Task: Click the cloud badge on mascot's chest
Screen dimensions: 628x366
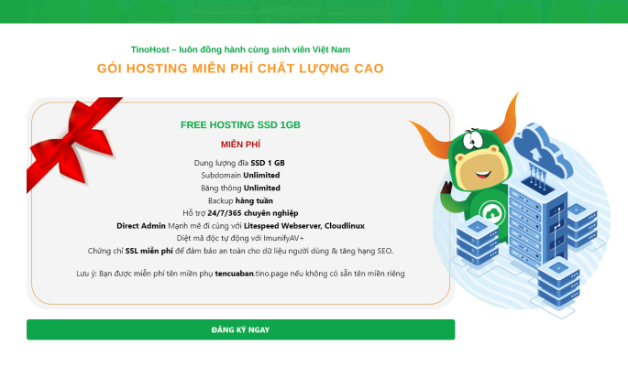Action: [x=492, y=214]
